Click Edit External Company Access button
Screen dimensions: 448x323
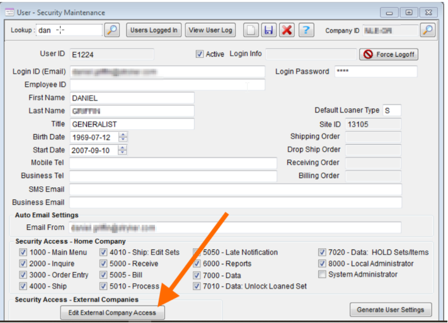[x=112, y=312]
